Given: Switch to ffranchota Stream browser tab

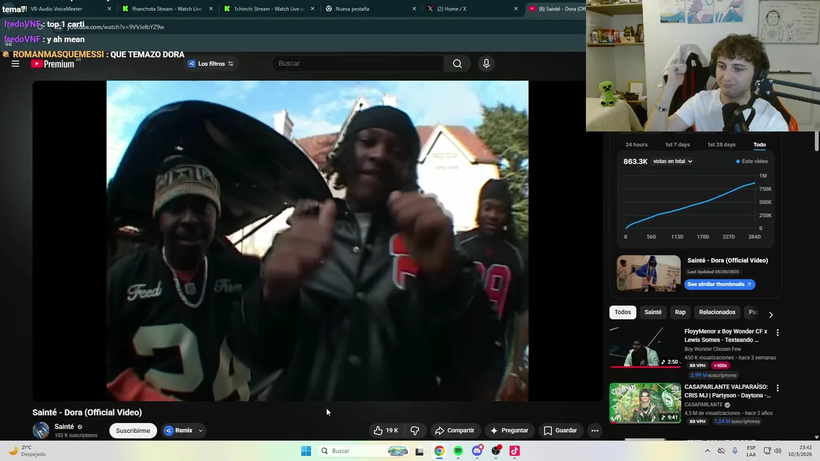Looking at the screenshot, I should tap(167, 9).
